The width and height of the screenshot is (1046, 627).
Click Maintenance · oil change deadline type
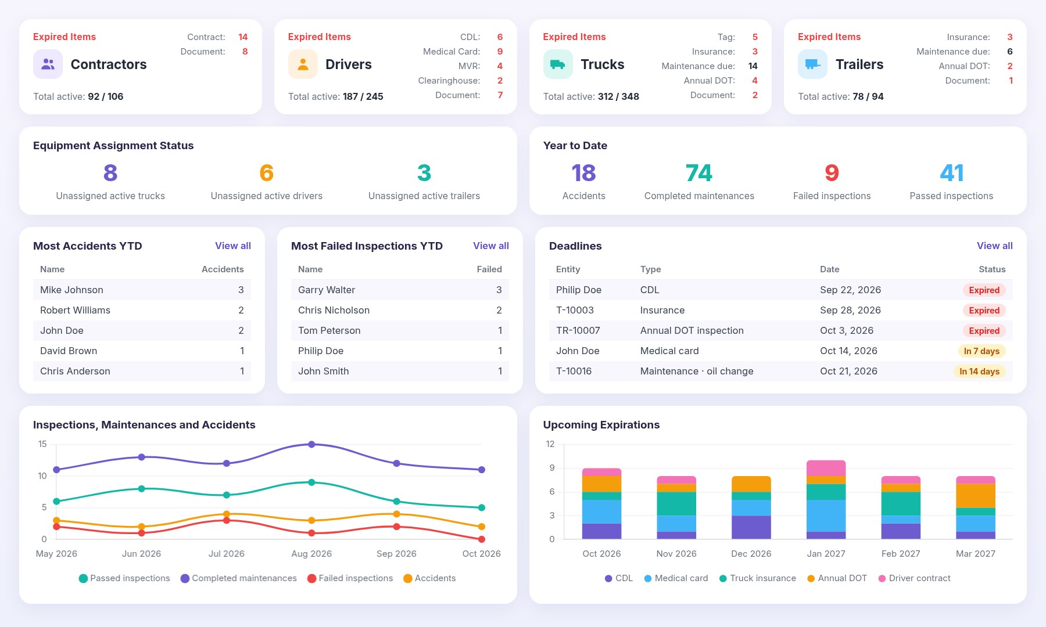tap(697, 371)
